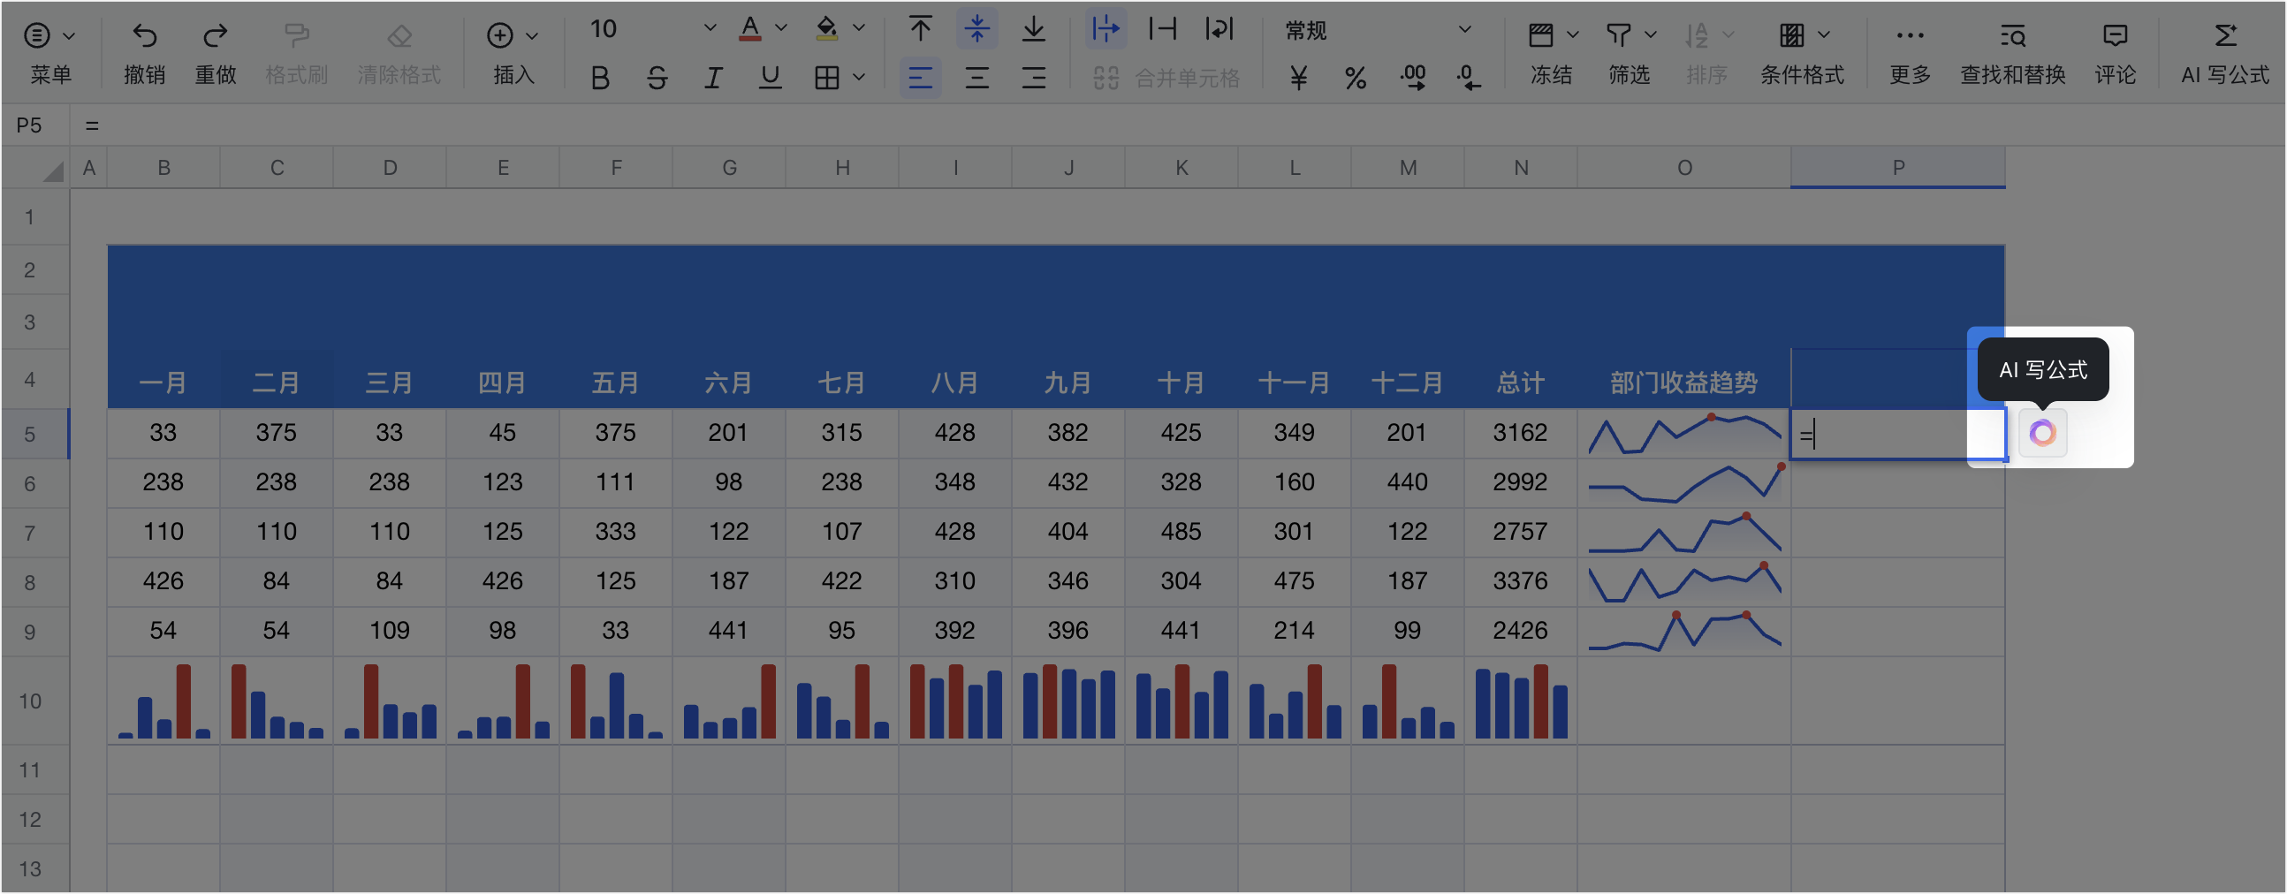Open the 菜单 main menu
This screenshot has height=894, width=2287.
click(x=49, y=51)
